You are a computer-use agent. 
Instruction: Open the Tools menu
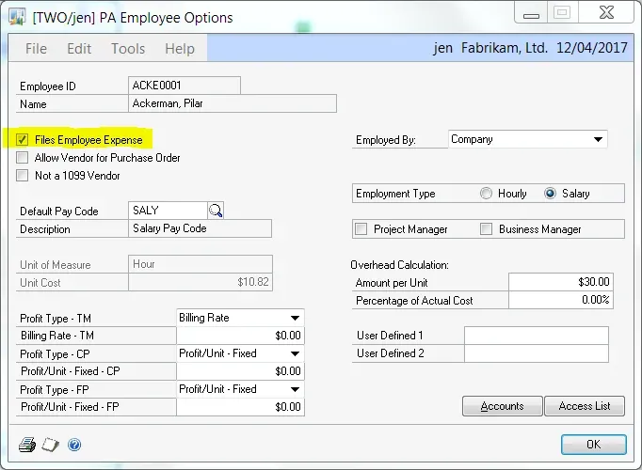[128, 49]
